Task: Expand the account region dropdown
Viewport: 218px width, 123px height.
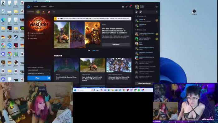Action: [x=39, y=74]
